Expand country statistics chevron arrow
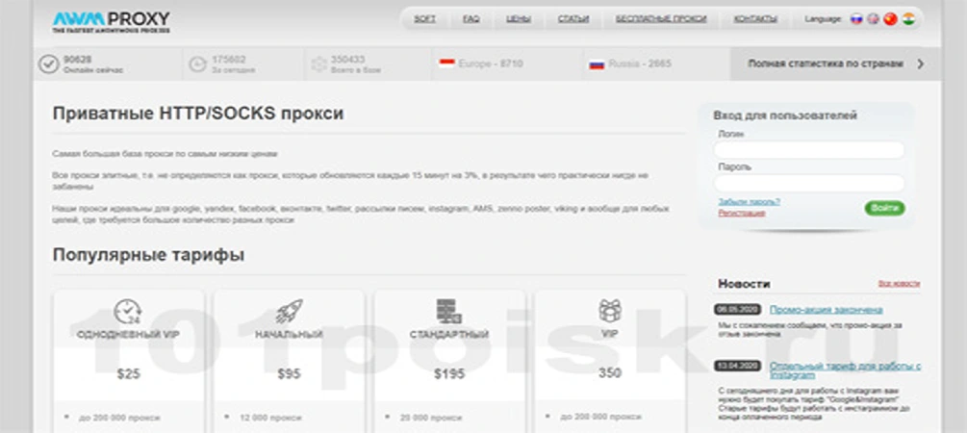 coord(921,64)
